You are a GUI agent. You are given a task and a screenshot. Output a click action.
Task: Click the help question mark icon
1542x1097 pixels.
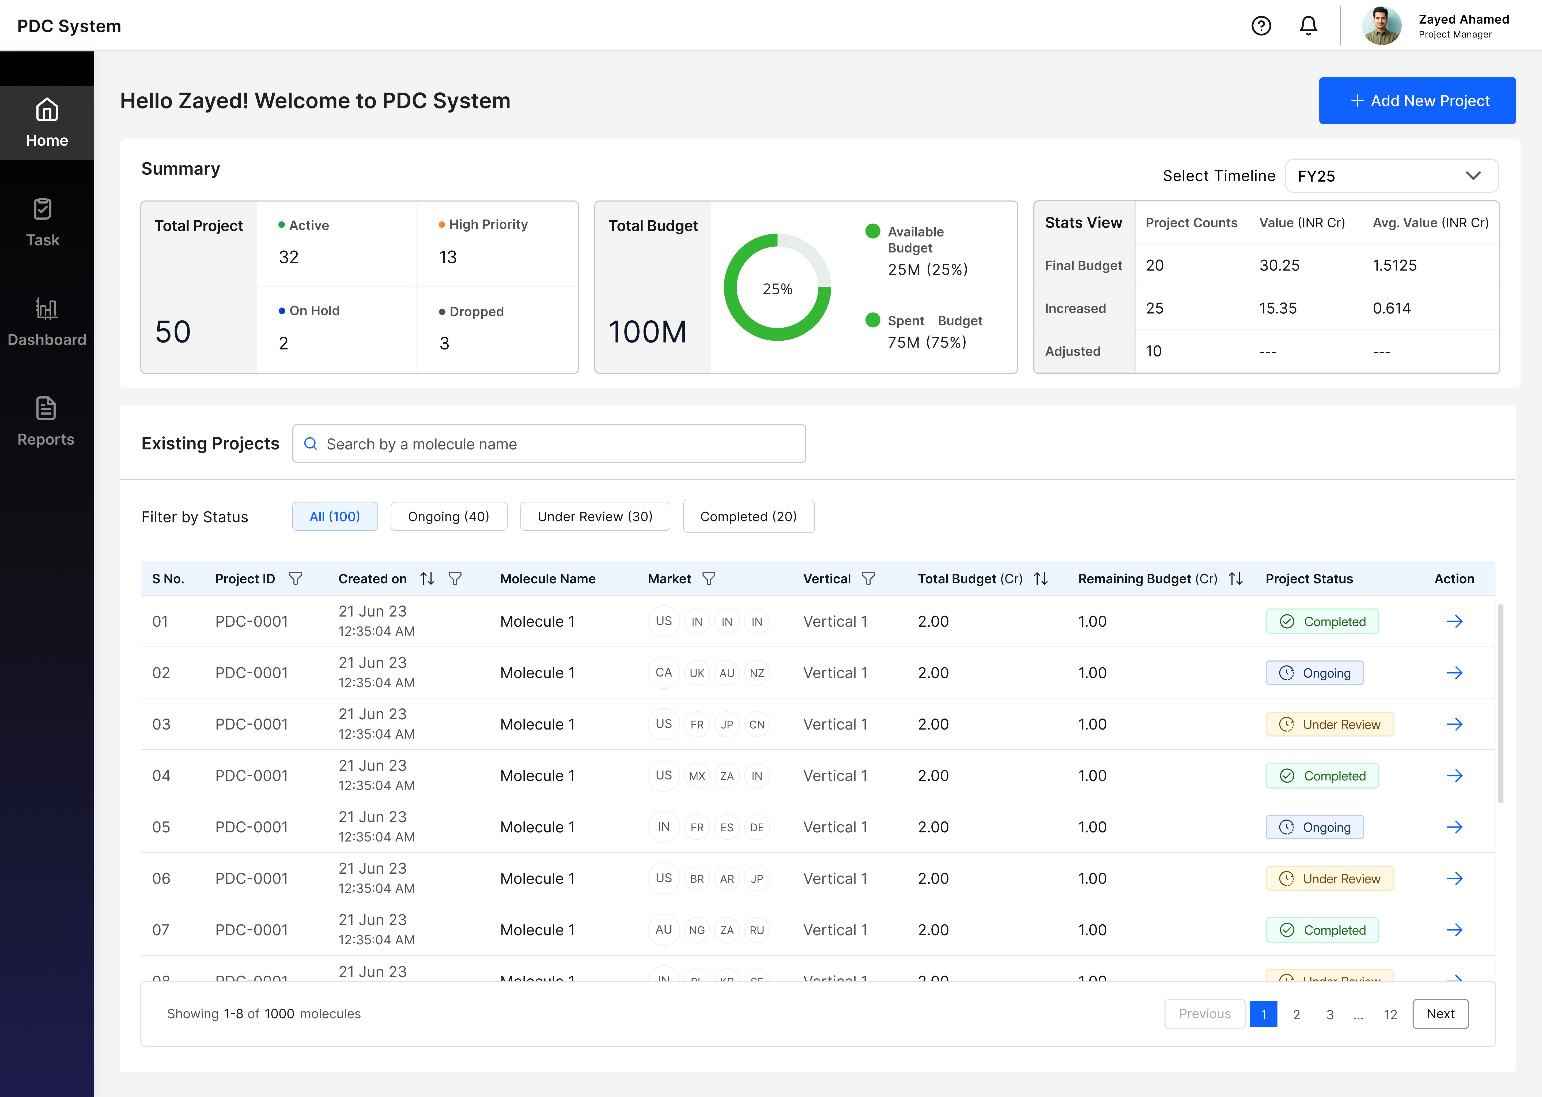[x=1260, y=26]
